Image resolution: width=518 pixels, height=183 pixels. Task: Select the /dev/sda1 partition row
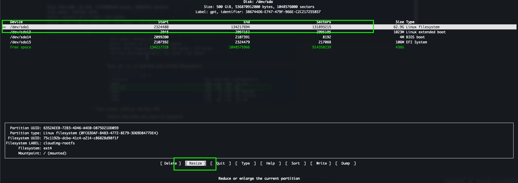[20, 27]
